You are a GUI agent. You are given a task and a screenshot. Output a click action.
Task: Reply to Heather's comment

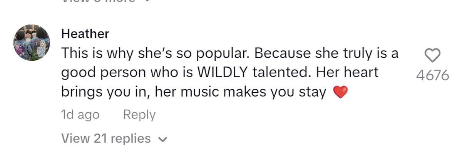(139, 115)
